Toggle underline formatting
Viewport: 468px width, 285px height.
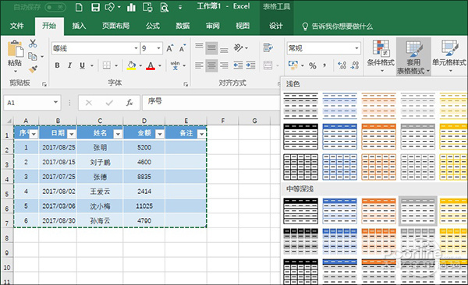pyautogui.click(x=82, y=65)
